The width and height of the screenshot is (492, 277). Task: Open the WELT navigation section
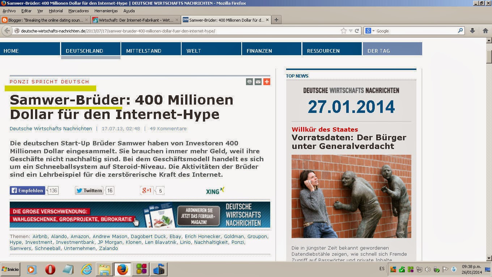click(x=211, y=49)
